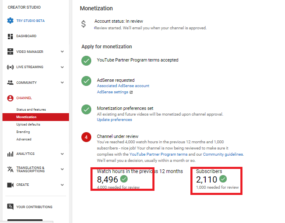Click the Live Streaming broadcast icon
Image resolution: width=285 pixels, height=223 pixels.
pos(10,67)
